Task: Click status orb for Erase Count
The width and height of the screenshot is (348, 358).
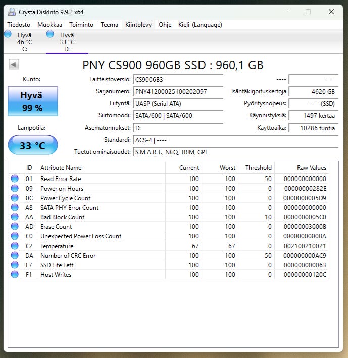Action: click(15, 226)
